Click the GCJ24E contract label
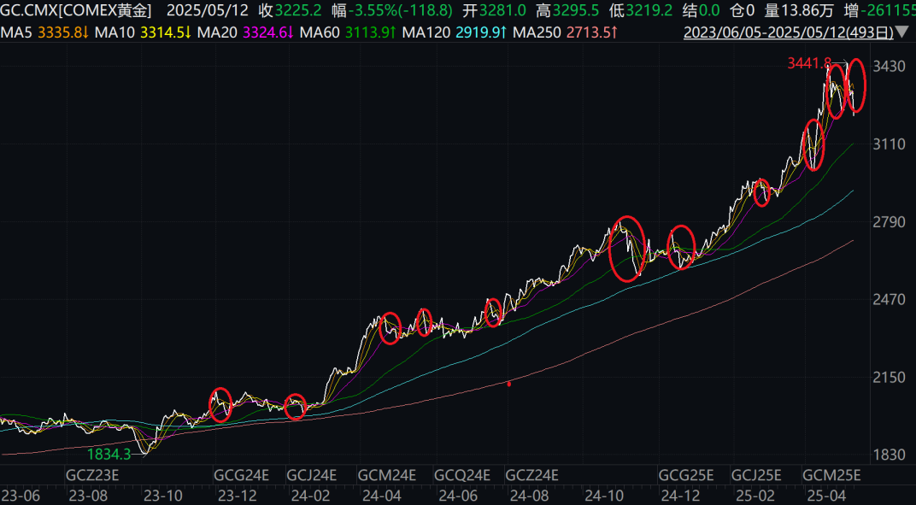916x505 pixels. [x=312, y=474]
